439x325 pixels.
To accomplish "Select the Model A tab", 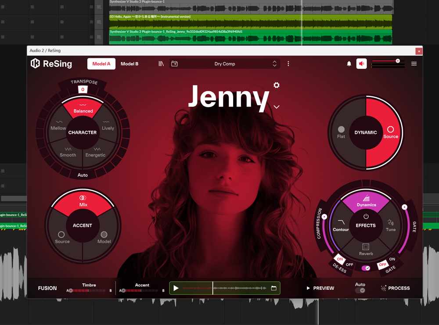I will 101,64.
